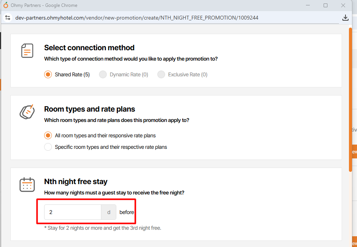Viewport: 357px width, 247px height.
Task: Choose All room types and responsive rate plans
Action: tap(48, 135)
